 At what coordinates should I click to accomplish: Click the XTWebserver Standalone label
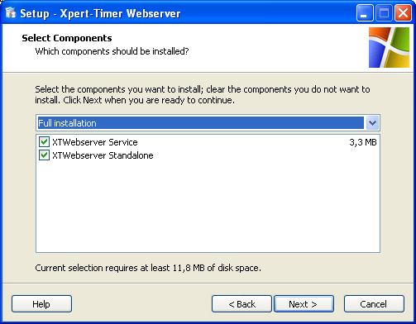103,155
